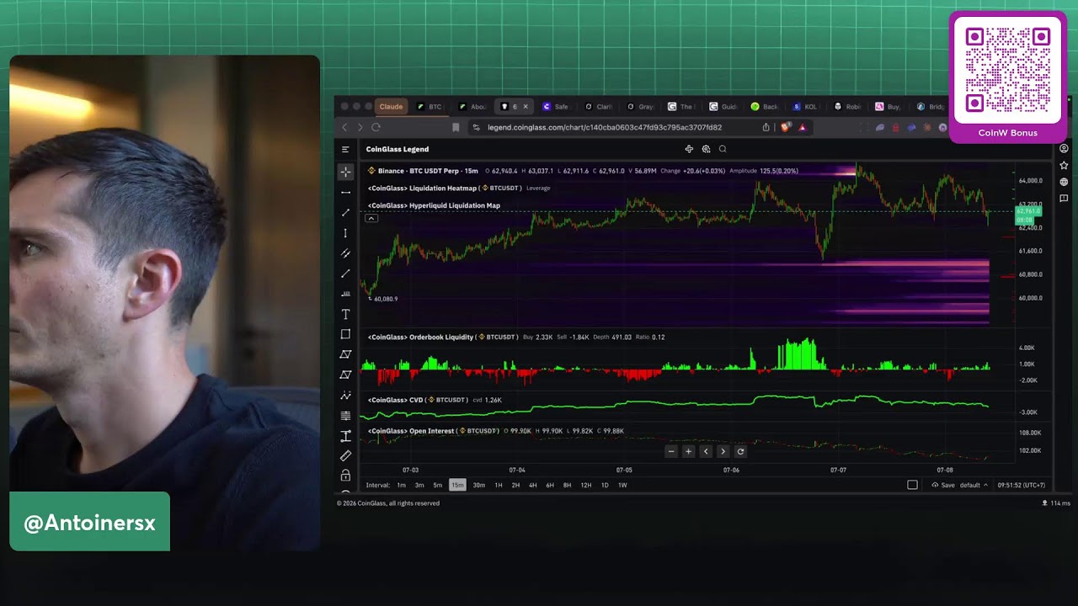Click the browser bookmark icon
The width and height of the screenshot is (1078, 606).
[456, 127]
